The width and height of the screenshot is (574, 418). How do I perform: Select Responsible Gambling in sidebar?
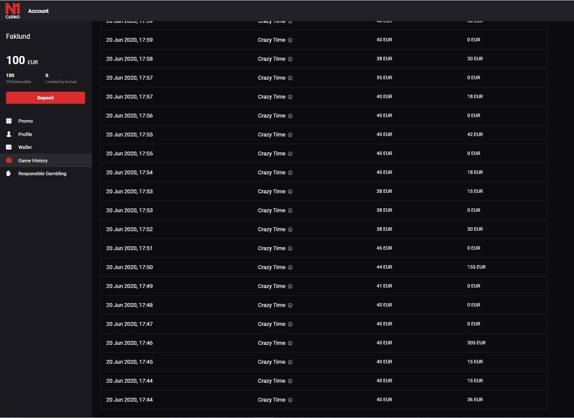pyautogui.click(x=42, y=173)
